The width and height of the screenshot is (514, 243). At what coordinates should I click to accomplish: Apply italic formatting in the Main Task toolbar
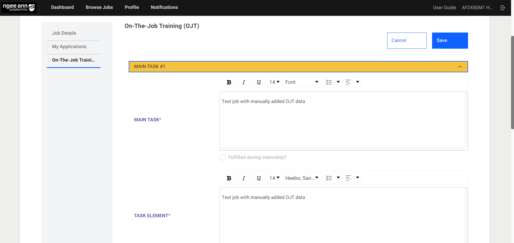244,82
